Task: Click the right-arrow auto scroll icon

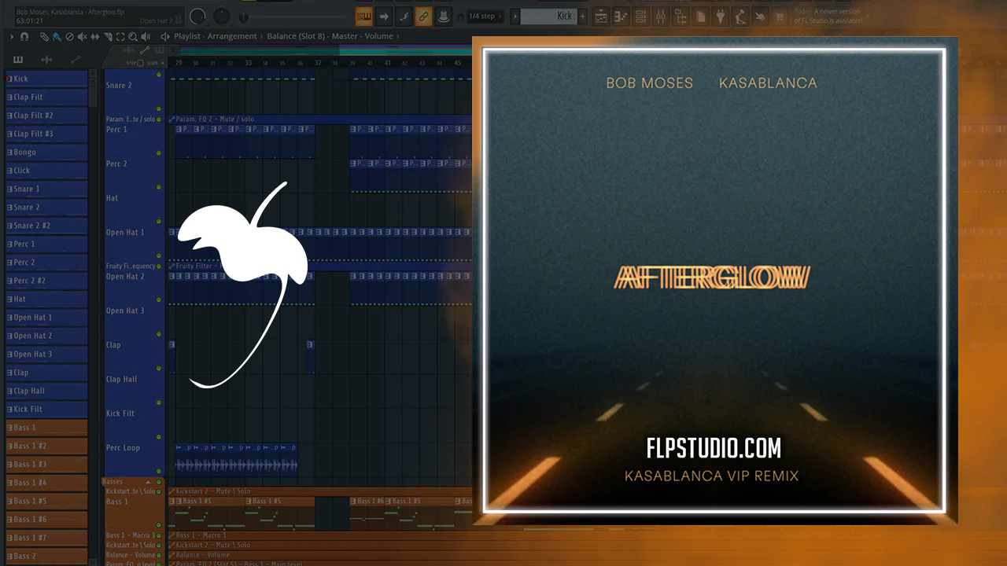Action: tap(384, 16)
